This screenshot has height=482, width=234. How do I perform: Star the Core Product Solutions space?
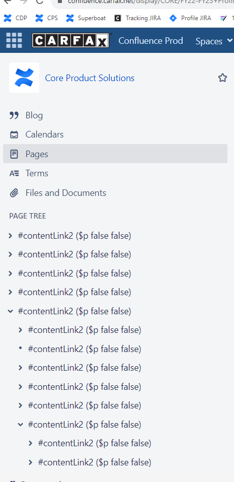pyautogui.click(x=222, y=78)
